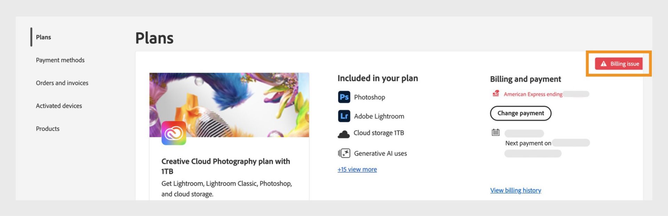The width and height of the screenshot is (668, 216).
Task: Open Orders and invoices
Action: 62,83
